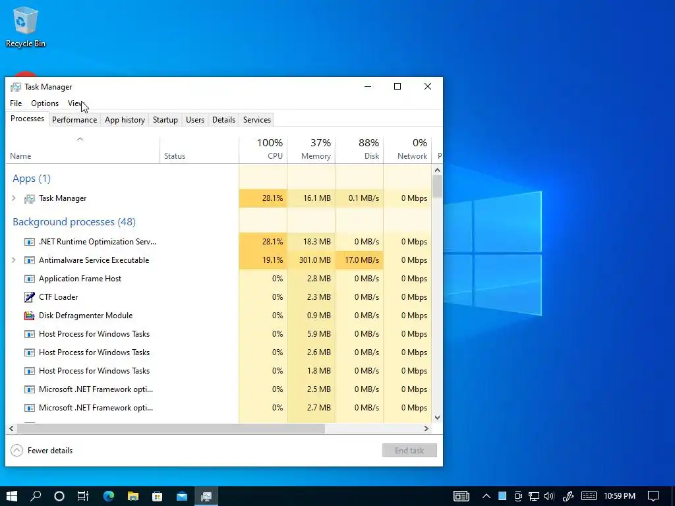Click the vertical scrollbar thumb
This screenshot has height=506, width=675.
click(438, 186)
